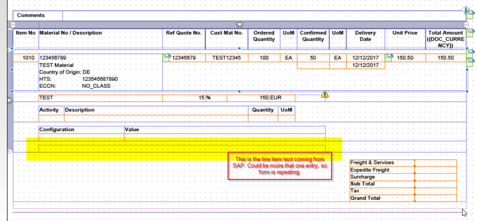Select the Cust Mat No. field TEST12345
Viewport: 477px width, 221px height.
pyautogui.click(x=227, y=58)
